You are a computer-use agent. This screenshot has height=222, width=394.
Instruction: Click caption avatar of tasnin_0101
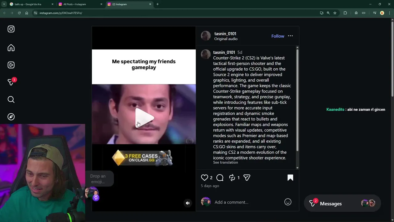coord(206,54)
